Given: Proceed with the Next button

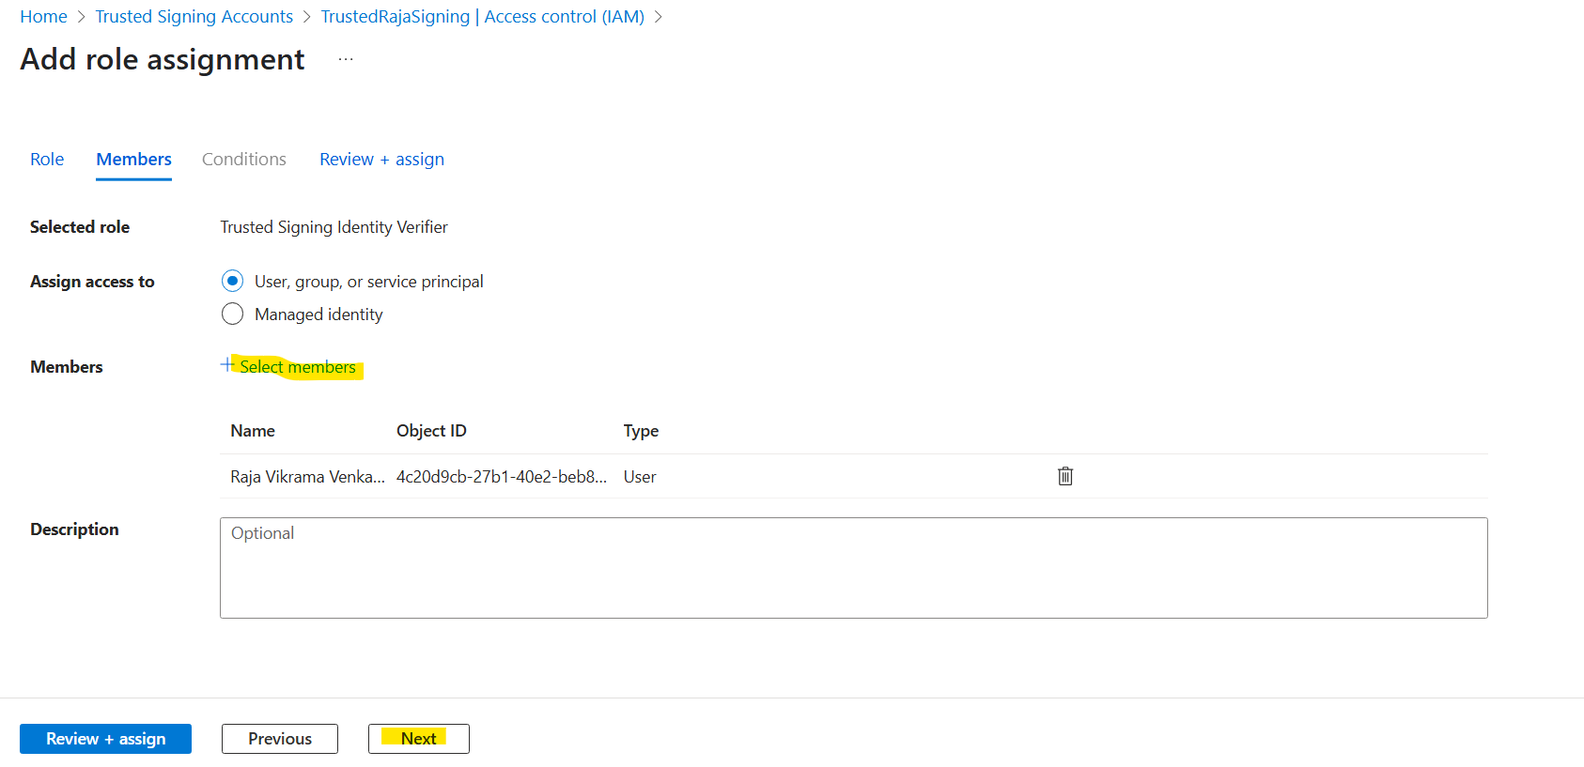Looking at the screenshot, I should point(419,739).
